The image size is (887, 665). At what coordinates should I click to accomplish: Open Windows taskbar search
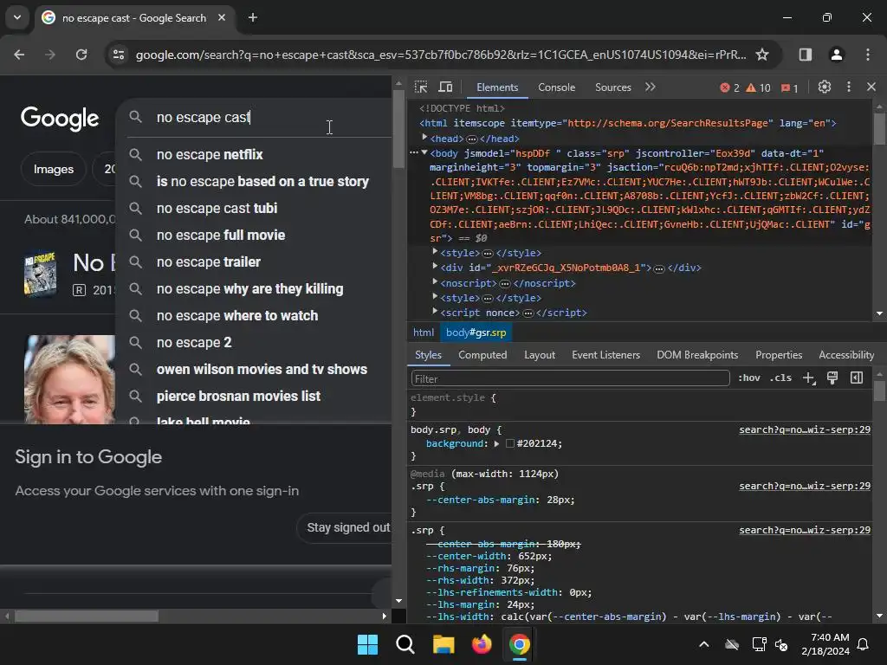[405, 644]
